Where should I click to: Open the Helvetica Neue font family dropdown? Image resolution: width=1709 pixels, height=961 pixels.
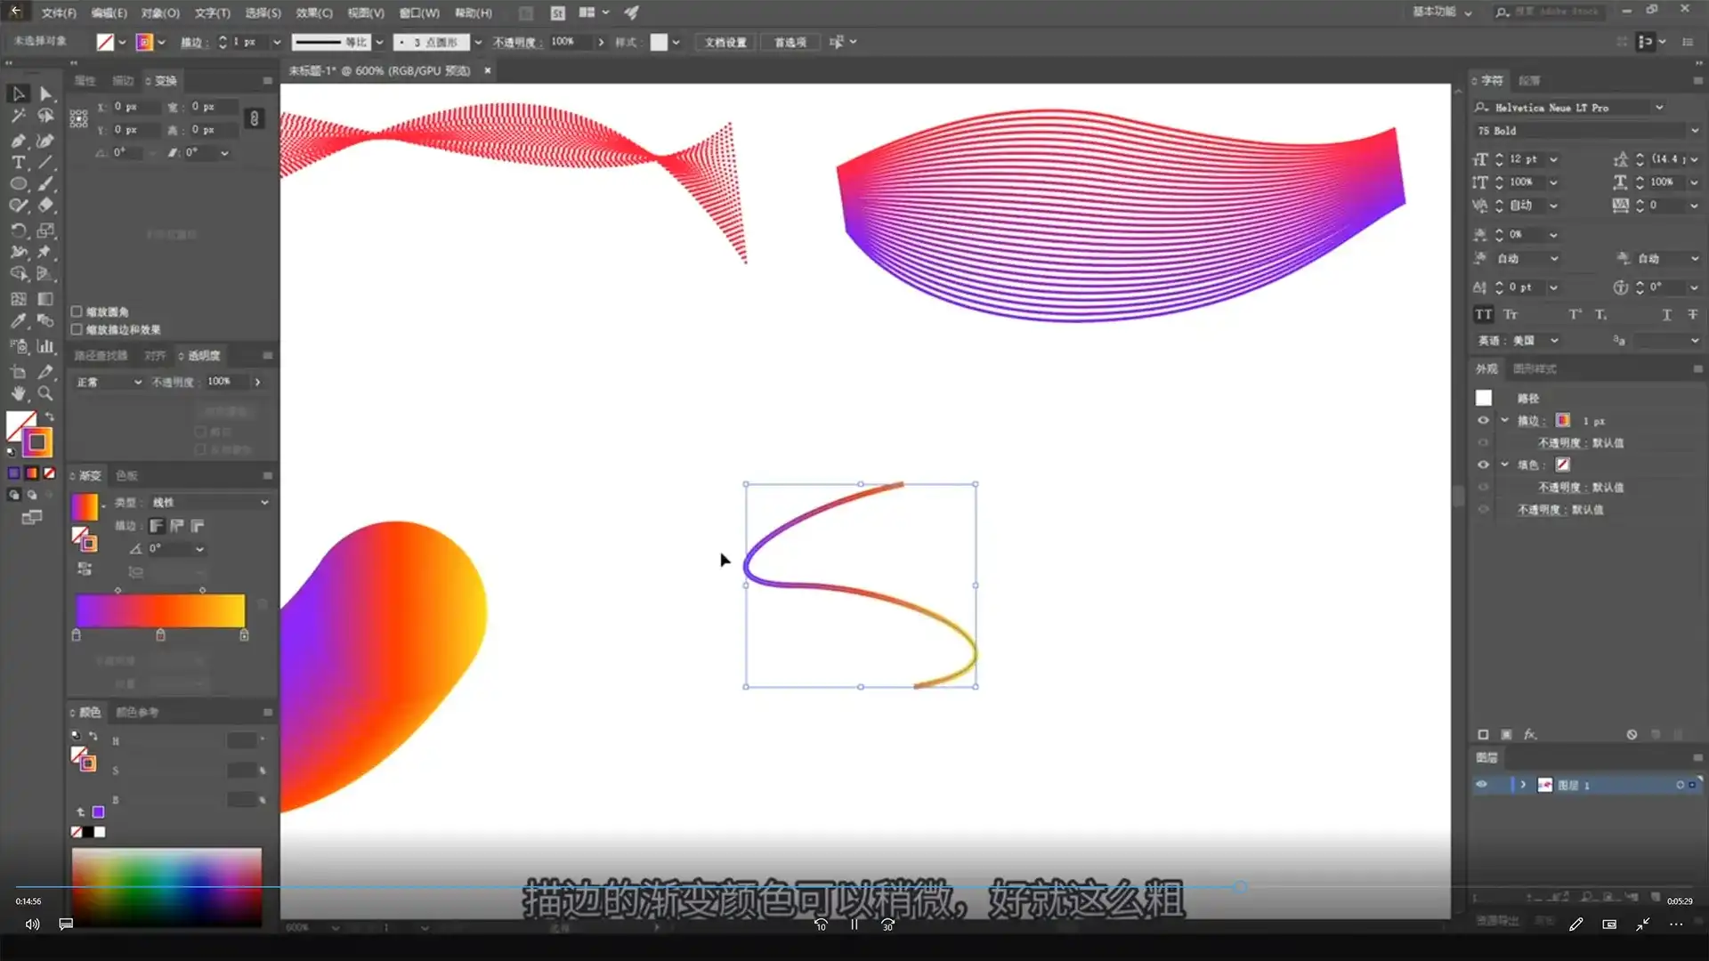click(1659, 108)
